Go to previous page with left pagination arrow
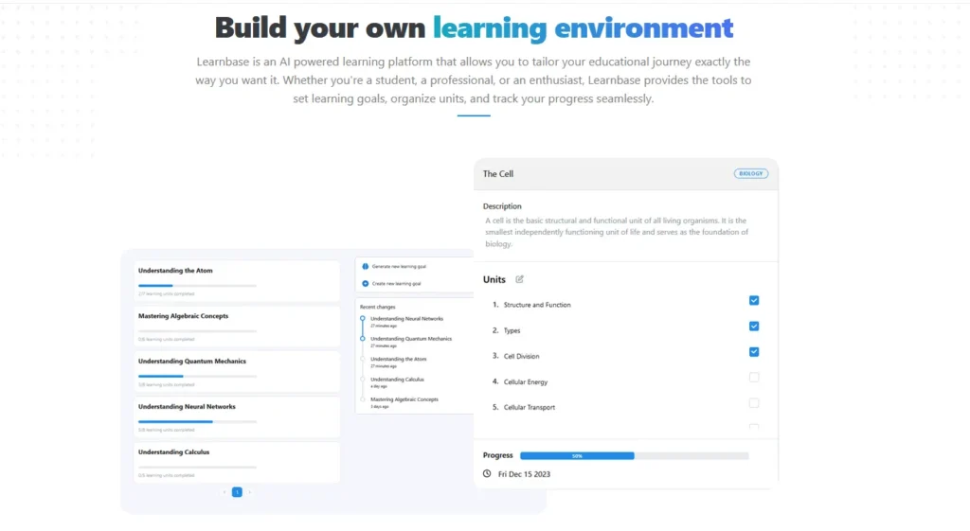970x531 pixels. tap(224, 492)
